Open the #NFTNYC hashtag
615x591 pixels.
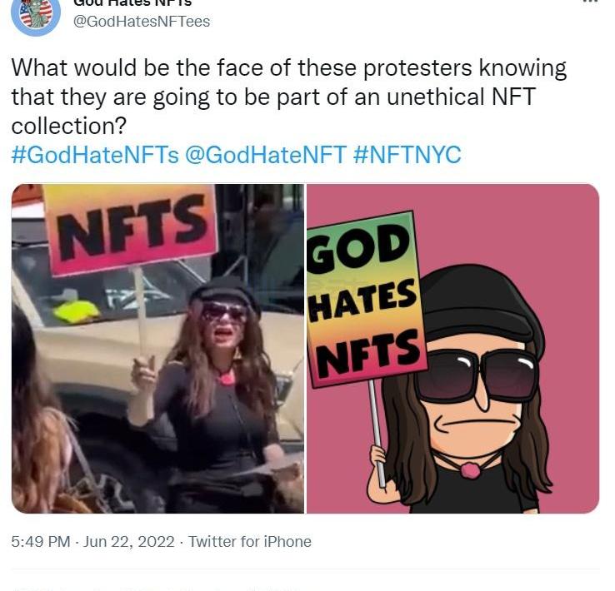pyautogui.click(x=407, y=155)
